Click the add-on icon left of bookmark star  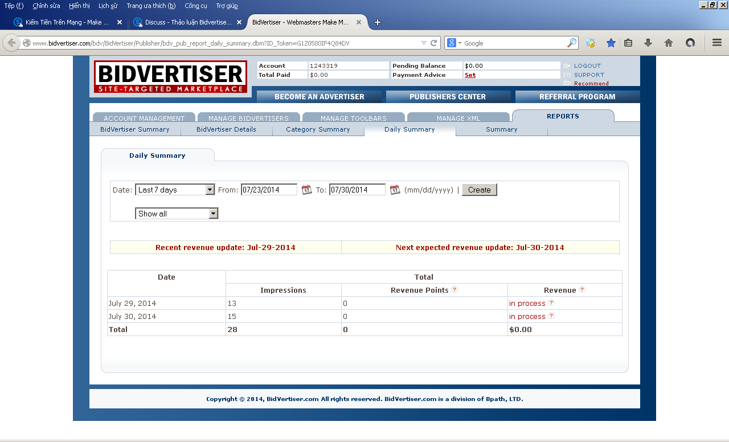pos(591,43)
